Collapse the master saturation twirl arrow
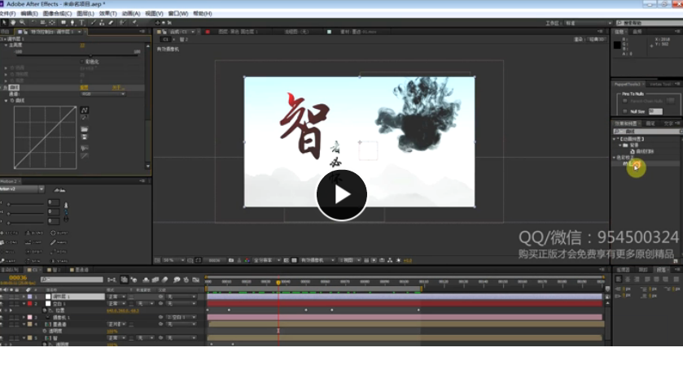The image size is (683, 365). pyautogui.click(x=6, y=46)
